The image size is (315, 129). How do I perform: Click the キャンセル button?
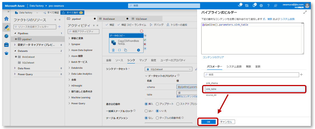pyautogui.click(x=226, y=121)
